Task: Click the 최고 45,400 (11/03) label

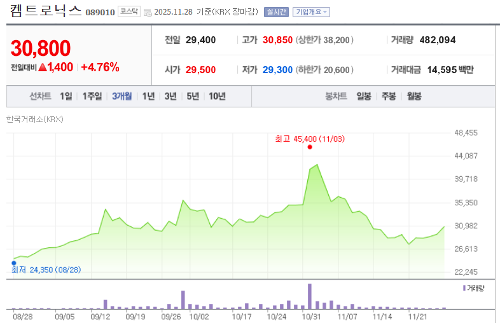Action: [x=310, y=139]
